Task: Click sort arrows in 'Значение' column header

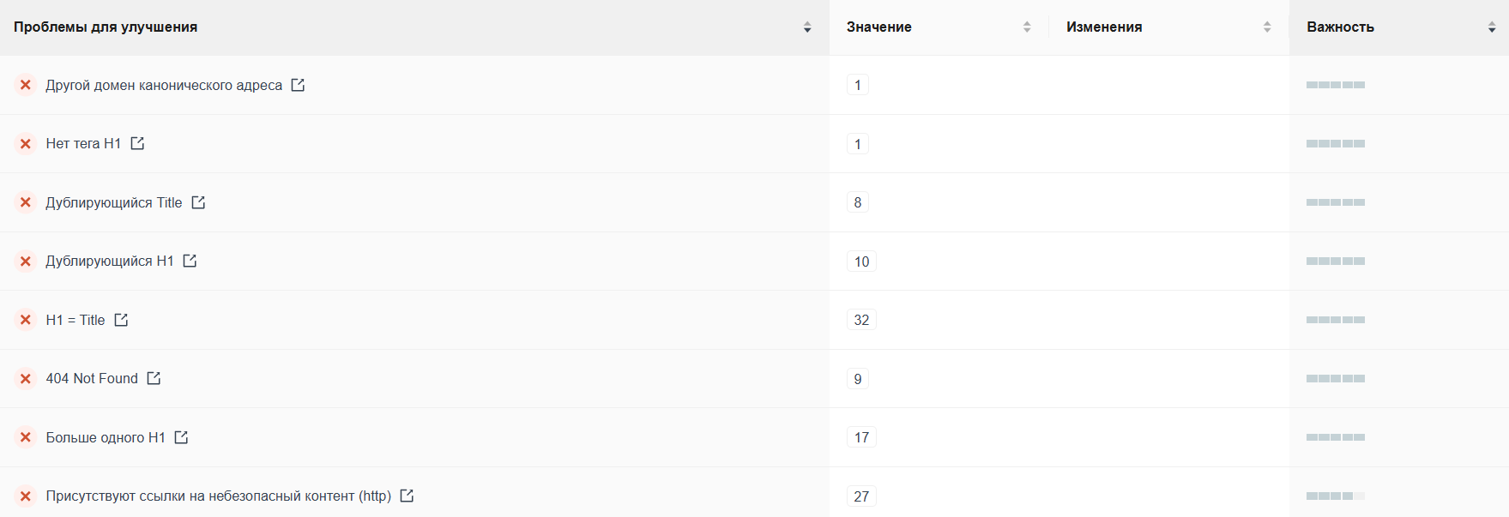Action: [1027, 27]
